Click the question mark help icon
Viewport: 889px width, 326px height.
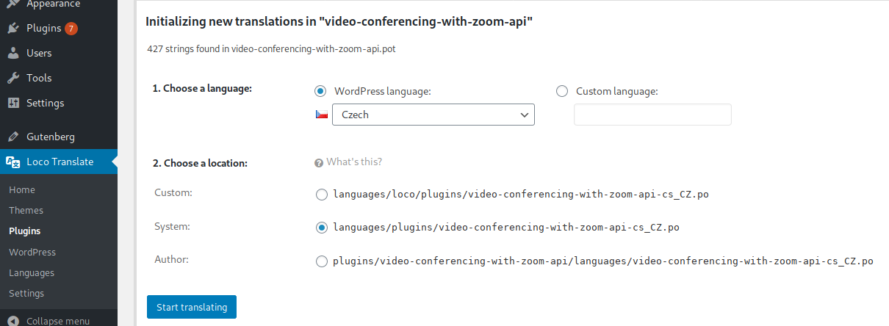(319, 162)
